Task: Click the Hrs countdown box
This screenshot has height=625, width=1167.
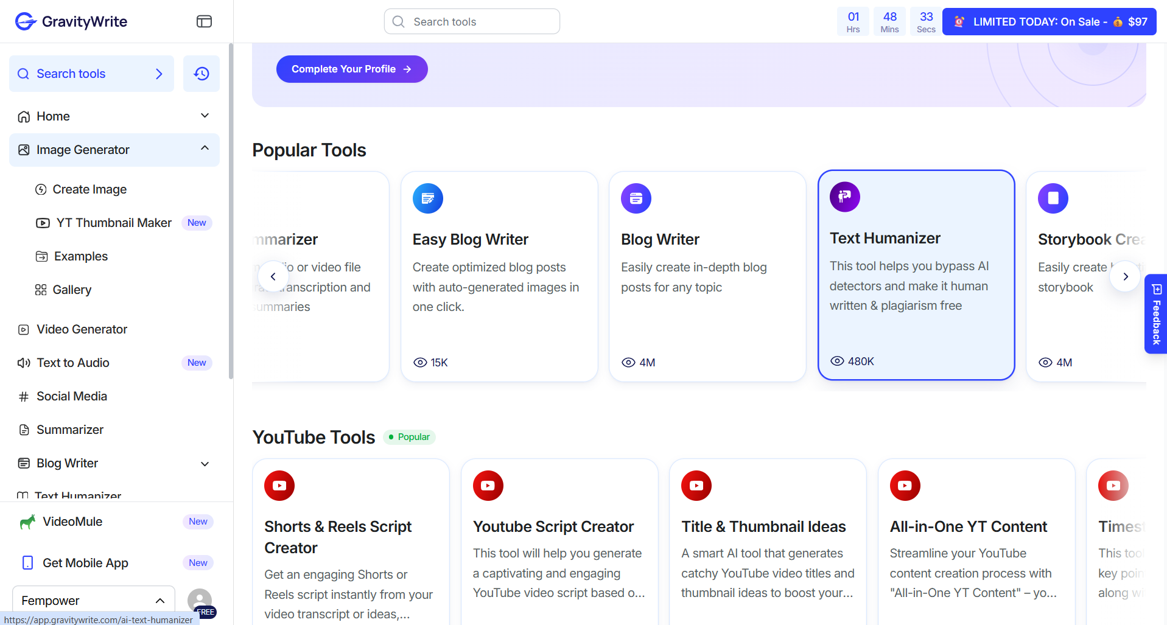Action: pos(853,22)
